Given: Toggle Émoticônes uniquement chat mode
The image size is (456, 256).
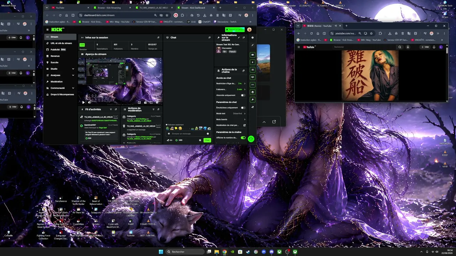Looking at the screenshot, I should [243, 108].
